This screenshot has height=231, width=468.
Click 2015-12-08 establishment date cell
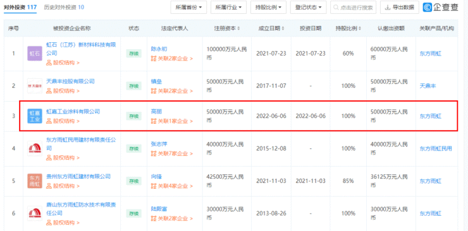pos(271,148)
